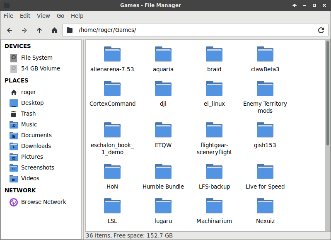
Task: Select the Machinarium folder
Action: coord(214,211)
